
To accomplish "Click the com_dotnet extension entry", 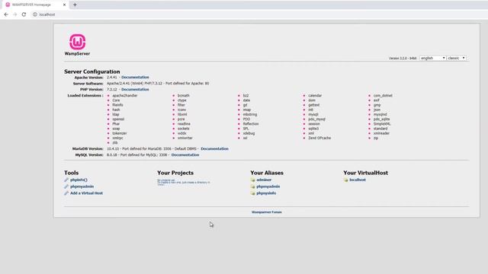I will pos(383,96).
